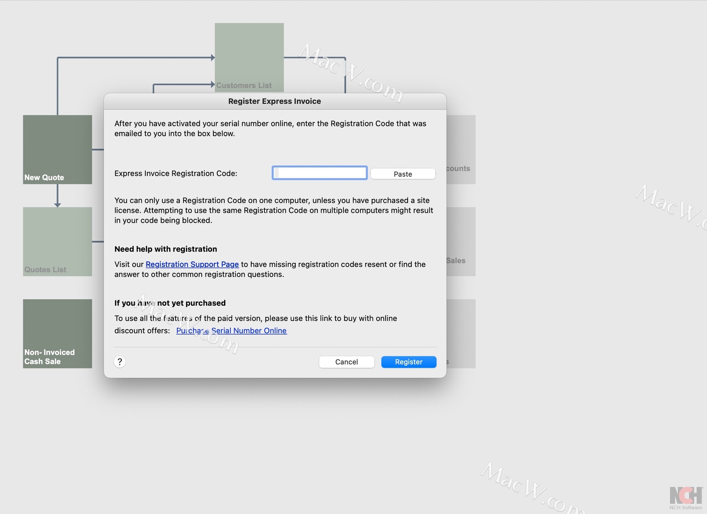Cancel the registration dialog
Screen dimensions: 707x514
tap(347, 362)
